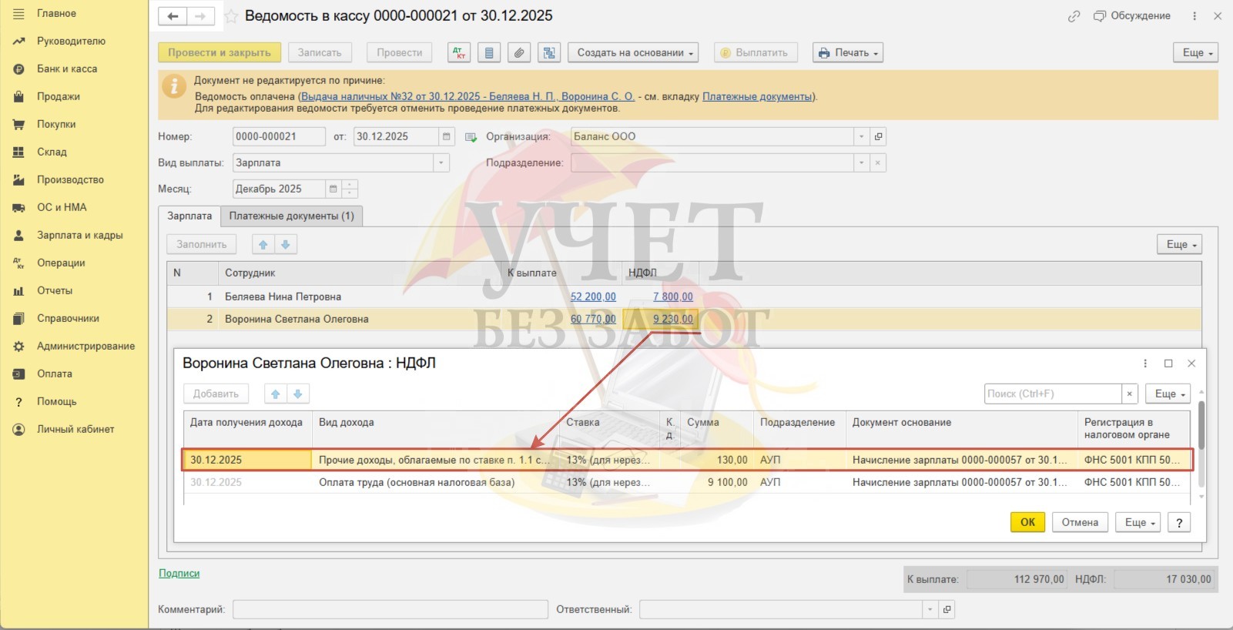
Task: Open the document structure icon in toolbar
Action: 549,52
